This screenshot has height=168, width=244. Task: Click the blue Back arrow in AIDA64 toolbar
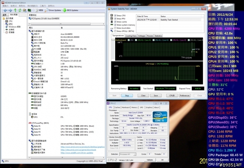click(5, 10)
